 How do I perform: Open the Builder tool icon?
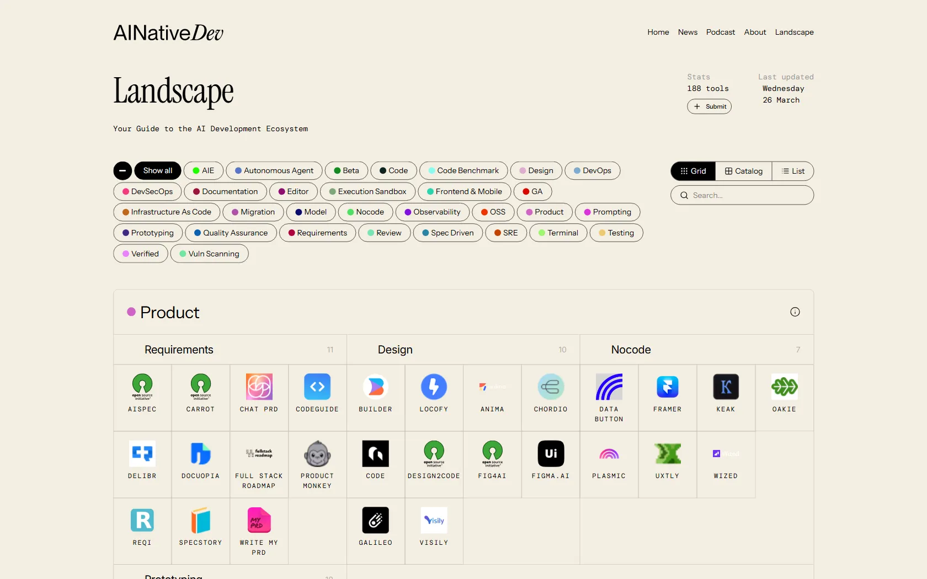point(376,387)
